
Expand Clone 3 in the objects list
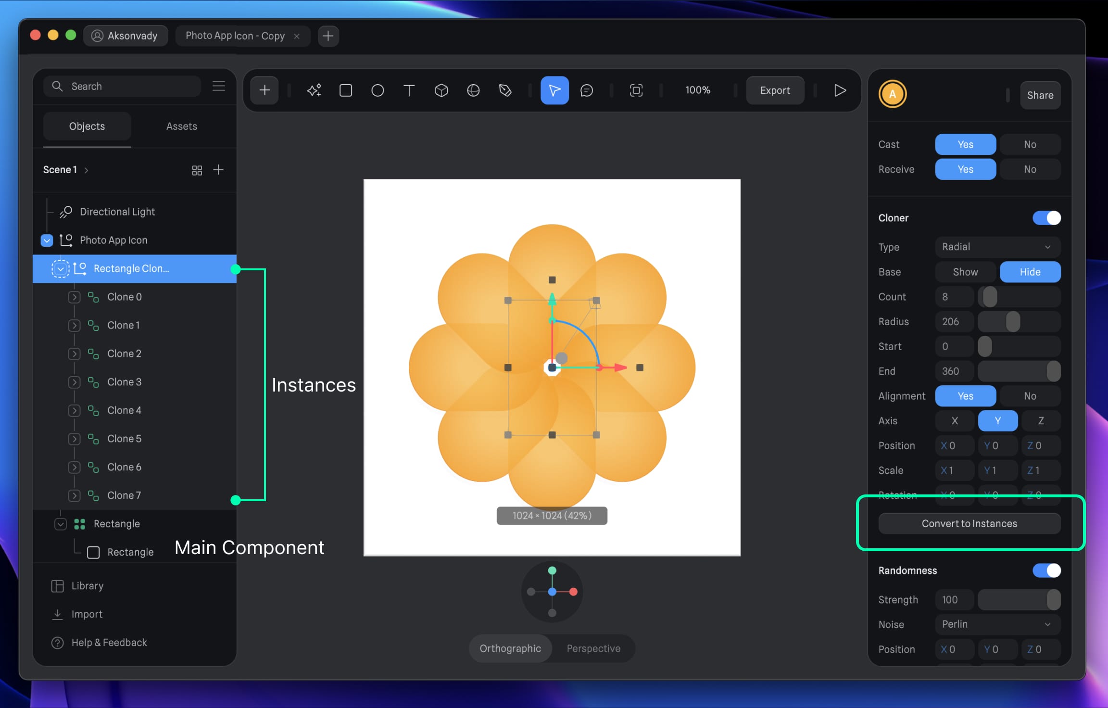click(75, 381)
